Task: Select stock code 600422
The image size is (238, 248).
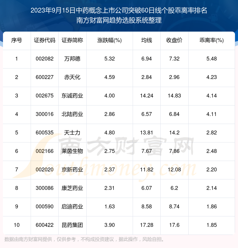Action: pyautogui.click(x=45, y=225)
